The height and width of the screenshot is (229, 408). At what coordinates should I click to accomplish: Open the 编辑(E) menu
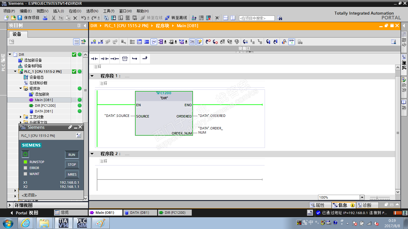26,11
